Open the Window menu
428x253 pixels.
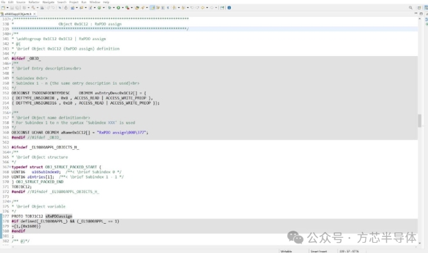pos(94,2)
